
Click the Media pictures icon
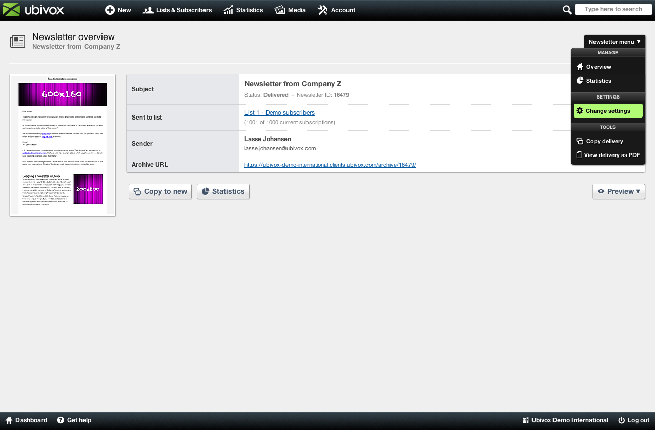pyautogui.click(x=280, y=10)
